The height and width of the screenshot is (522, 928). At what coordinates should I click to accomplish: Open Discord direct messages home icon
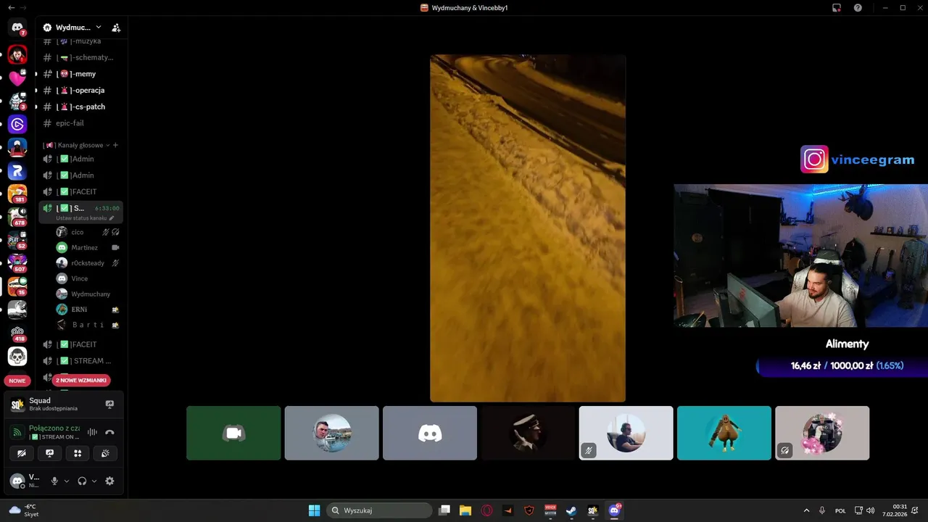point(17,28)
